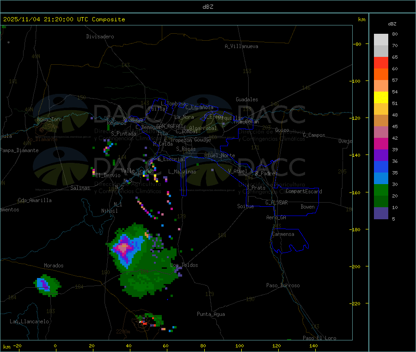This screenshot has width=416, height=352.
Task: Click the yellow 54 dBZ legend swatch
Action: [x=381, y=98]
